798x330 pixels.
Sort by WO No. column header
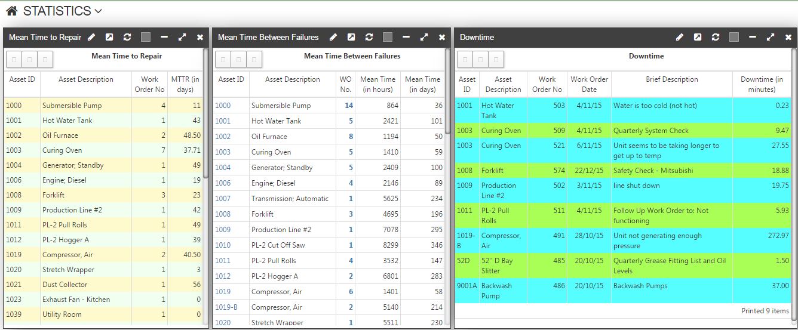(345, 84)
